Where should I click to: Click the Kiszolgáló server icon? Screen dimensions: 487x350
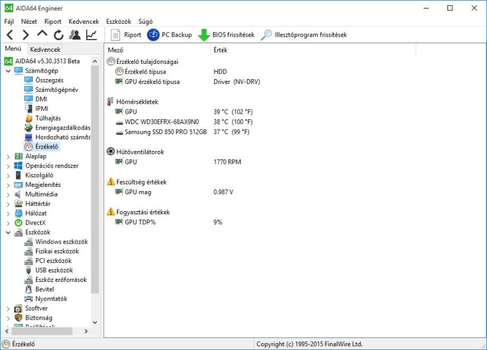(18, 175)
